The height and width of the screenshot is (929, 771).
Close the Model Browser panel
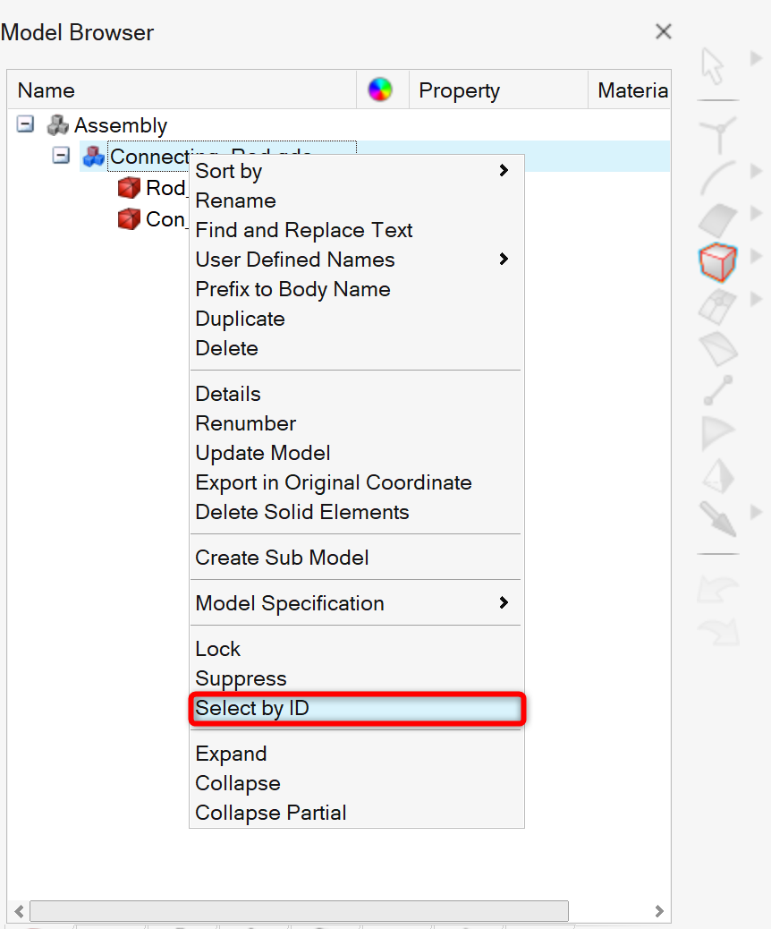[x=663, y=32]
